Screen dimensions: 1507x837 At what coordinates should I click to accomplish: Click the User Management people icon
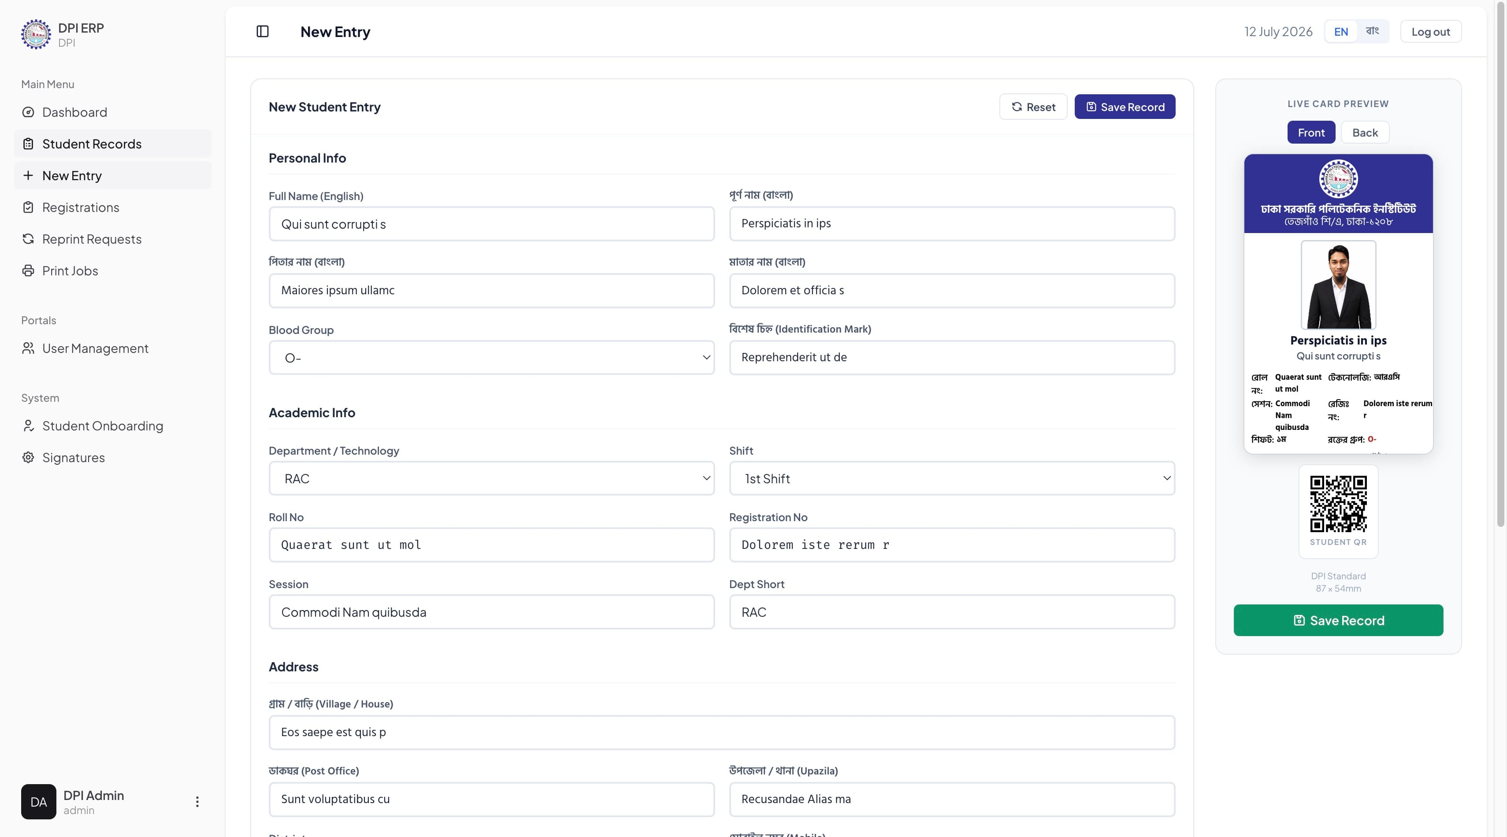28,348
